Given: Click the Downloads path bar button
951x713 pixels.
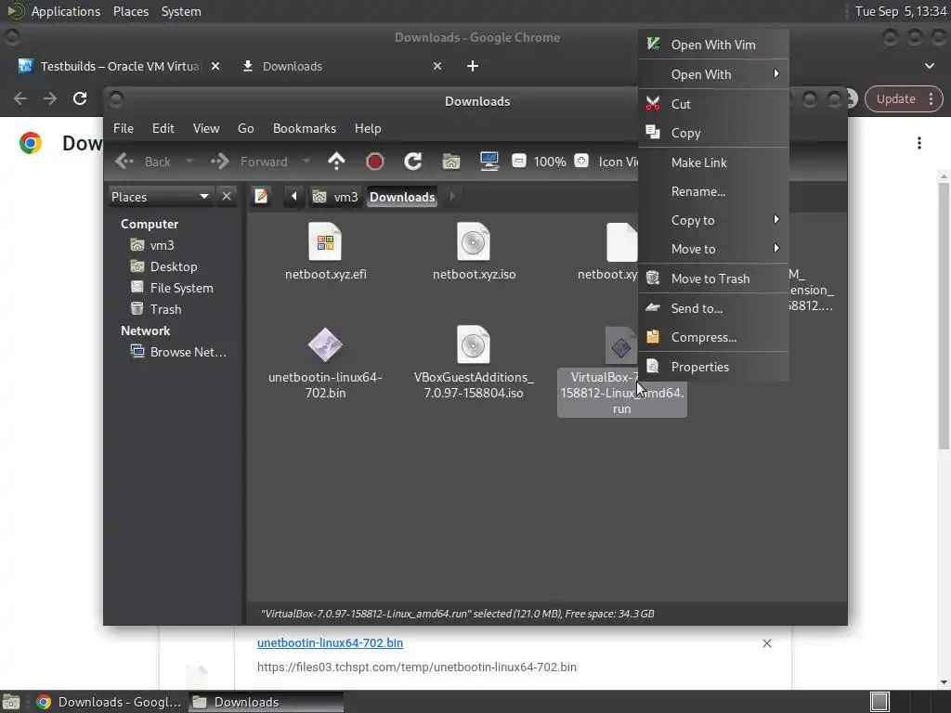Looking at the screenshot, I should tap(402, 197).
